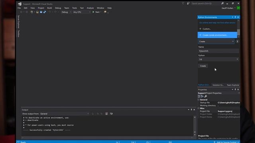Pin the Output panel

191,110
